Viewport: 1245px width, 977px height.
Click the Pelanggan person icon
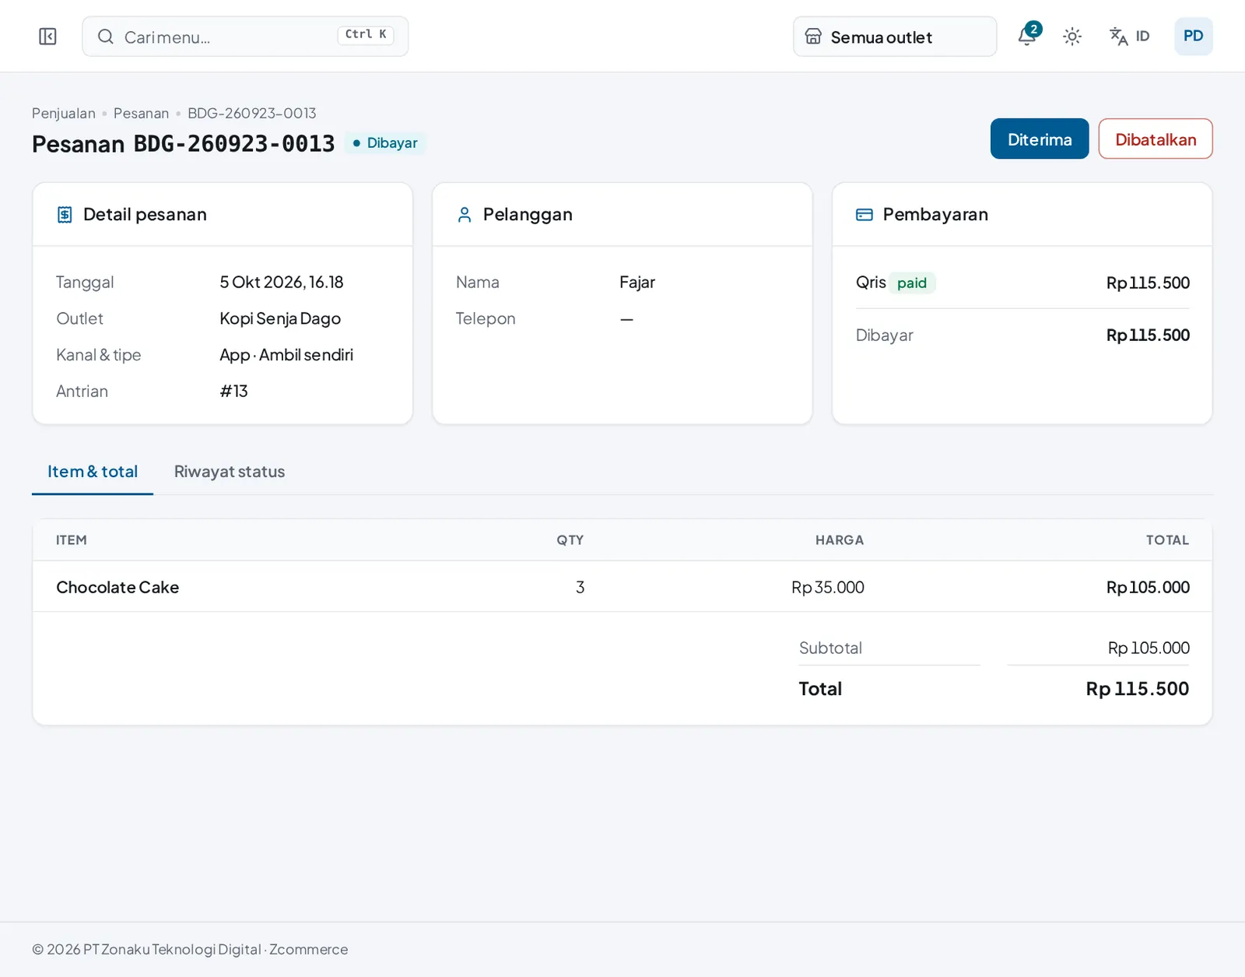coord(465,215)
